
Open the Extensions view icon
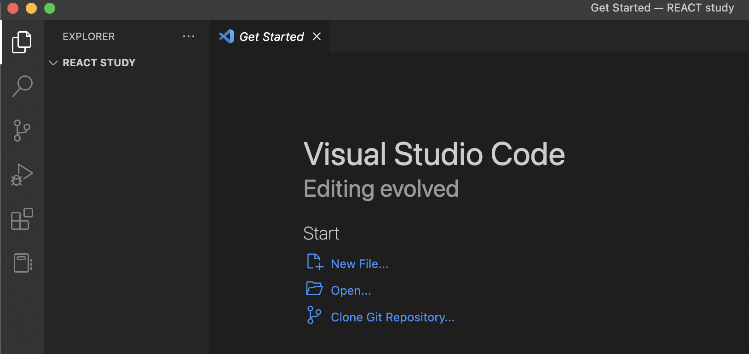[22, 219]
